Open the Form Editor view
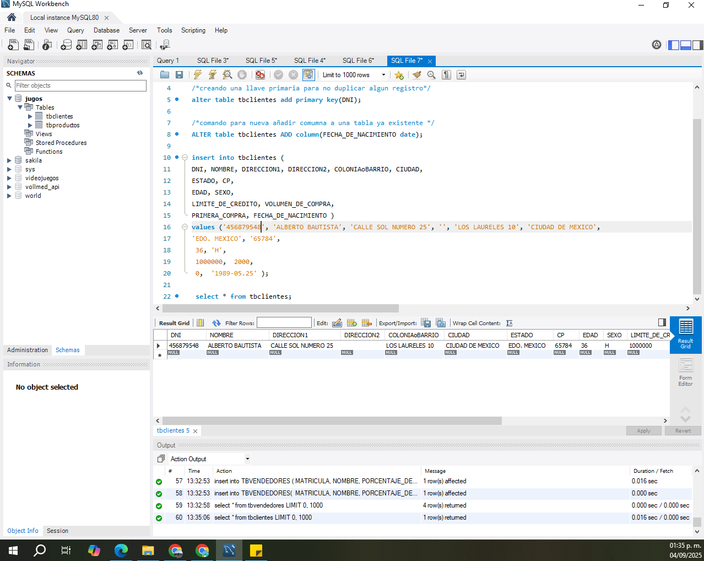This screenshot has width=704, height=561. point(685,372)
